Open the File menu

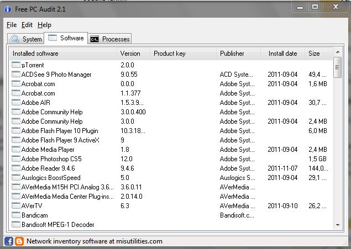point(12,25)
